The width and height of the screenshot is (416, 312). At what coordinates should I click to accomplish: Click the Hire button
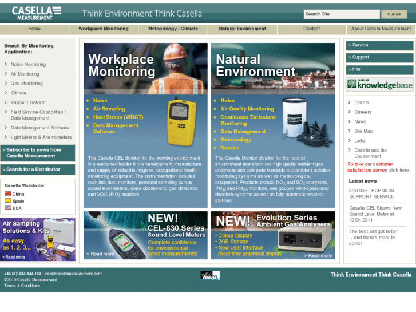379,70
